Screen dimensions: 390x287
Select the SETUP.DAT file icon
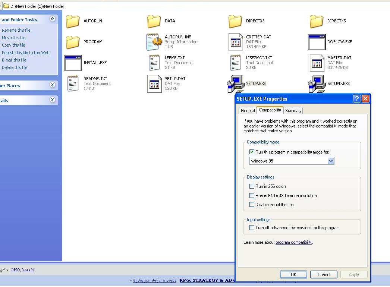click(x=154, y=84)
